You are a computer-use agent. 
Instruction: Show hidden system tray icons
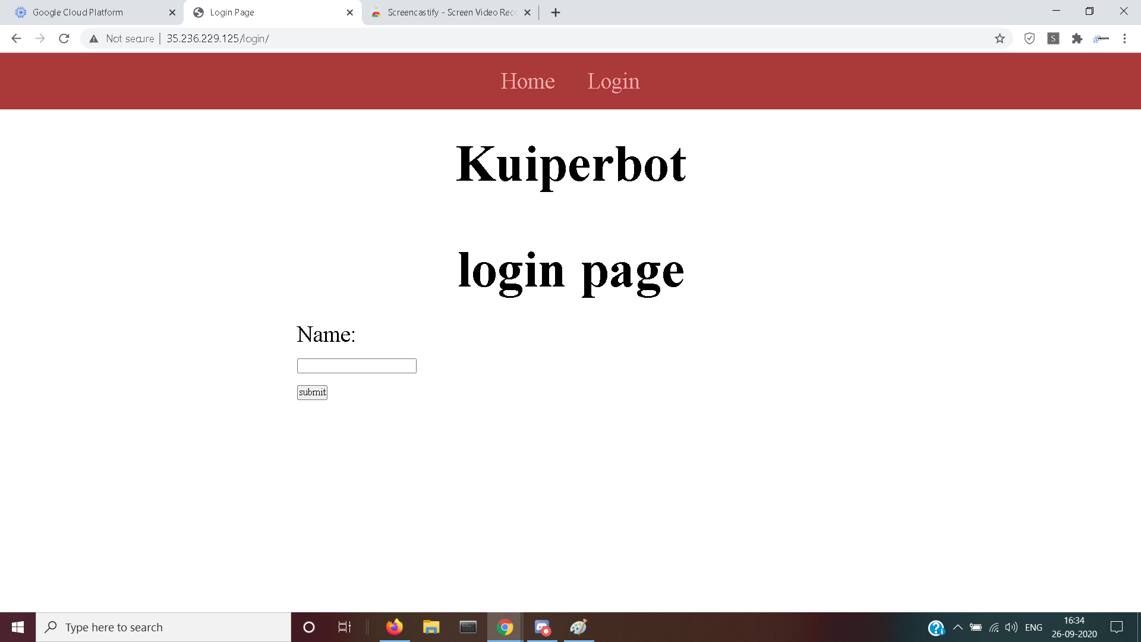pos(957,627)
